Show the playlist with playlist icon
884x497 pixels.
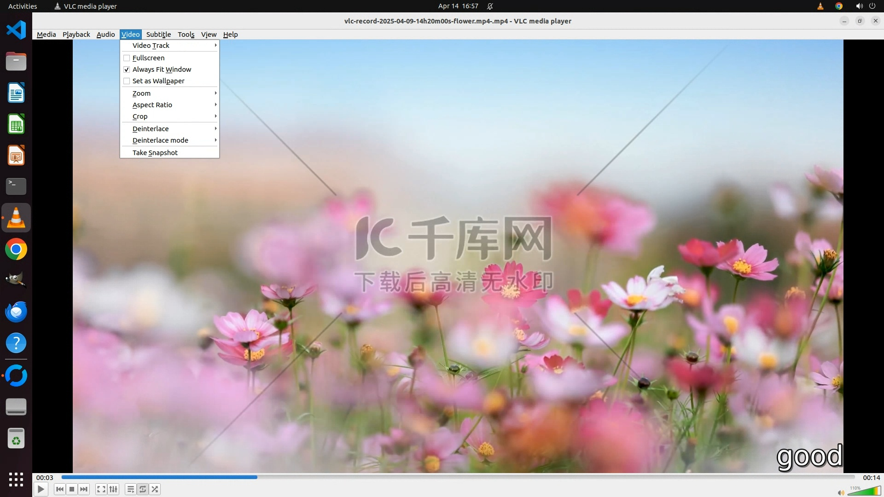point(130,489)
